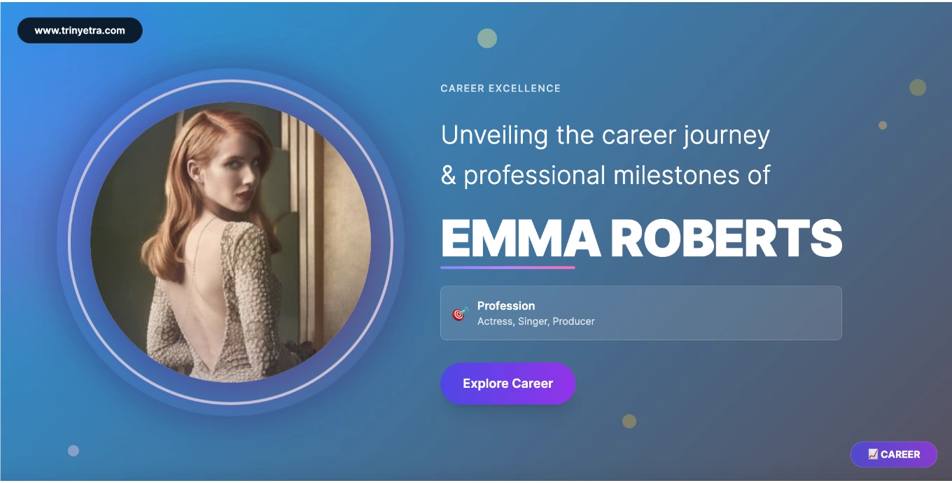Select the CAREER EXCELLENCE label
Viewport: 952px width, 483px height.
point(500,88)
